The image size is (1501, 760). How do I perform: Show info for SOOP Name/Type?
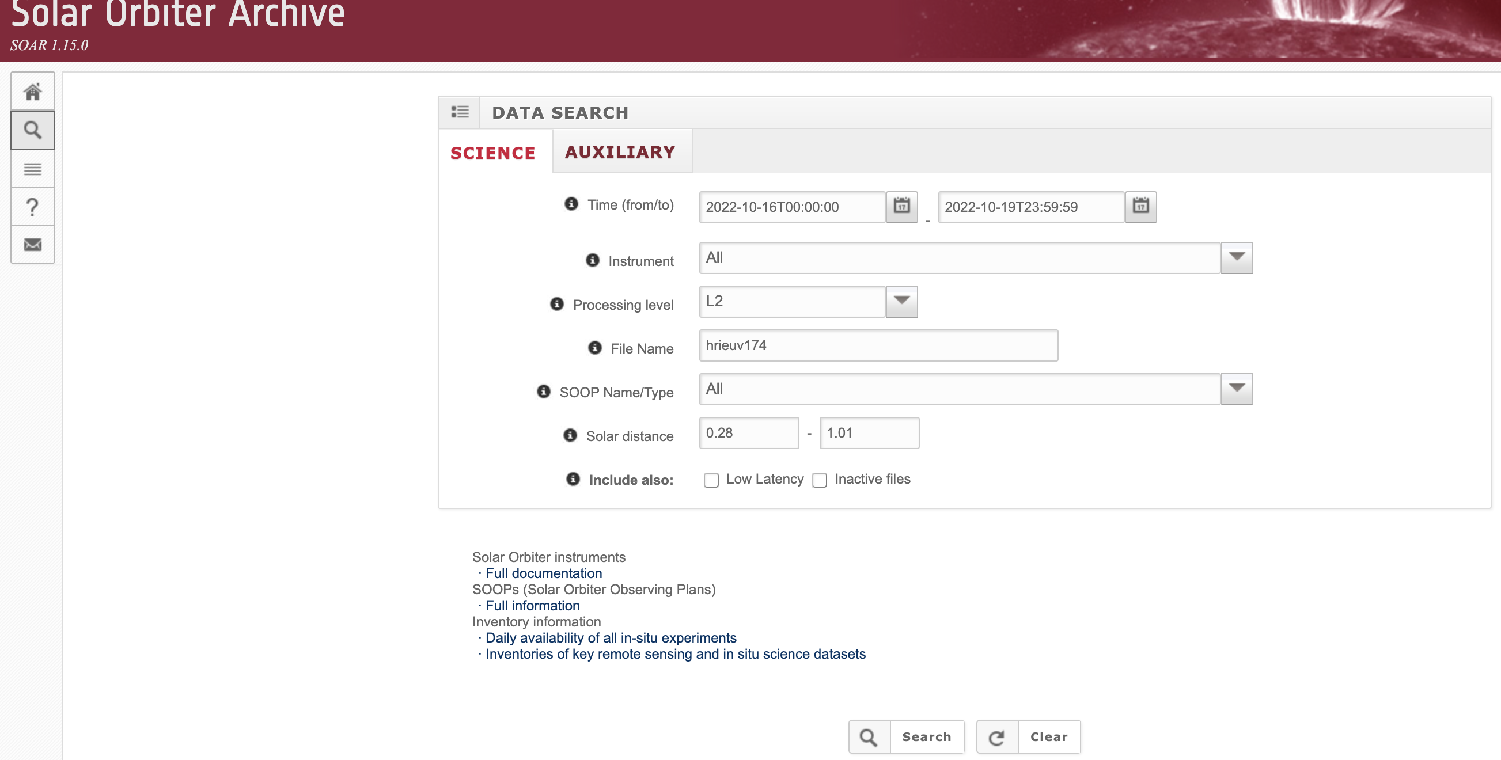pyautogui.click(x=544, y=392)
